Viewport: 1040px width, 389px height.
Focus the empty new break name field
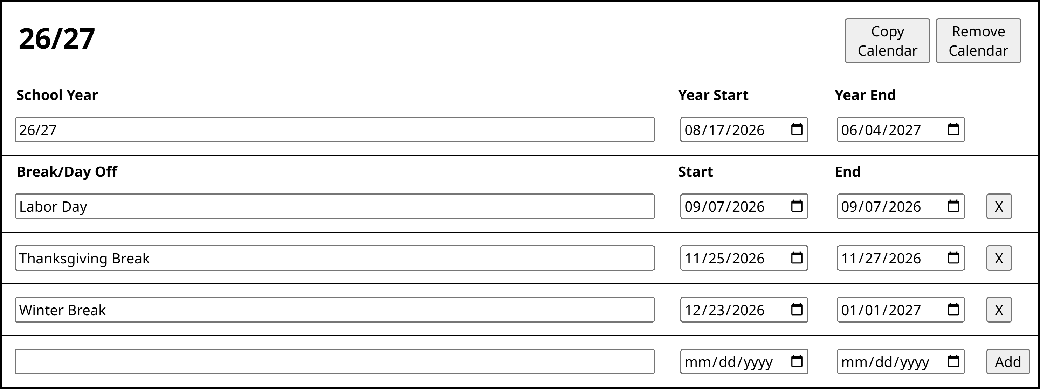point(335,362)
